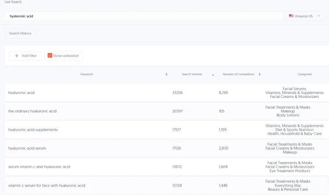329x195 pixels.
Task: Select 'hyaluronic acid serum' keyword
Action: [27, 148]
